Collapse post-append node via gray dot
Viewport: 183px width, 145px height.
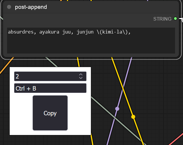tap(9, 7)
